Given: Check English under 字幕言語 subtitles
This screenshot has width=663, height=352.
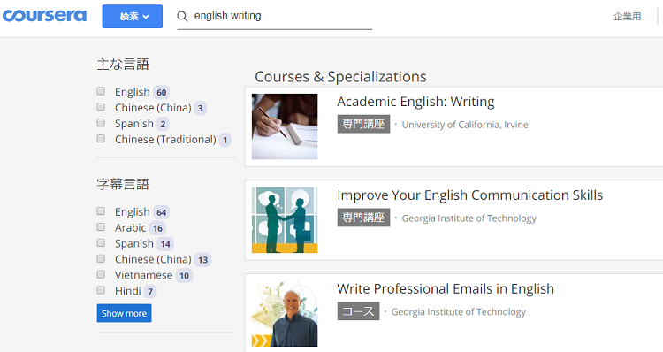Looking at the screenshot, I should coord(101,210).
